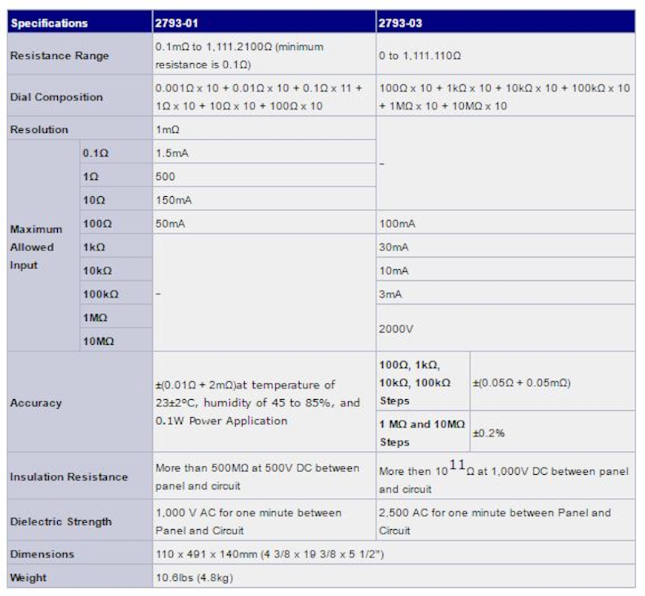Click the Insulation Resistance row label
Viewport: 645px width, 596px height.
click(68, 477)
